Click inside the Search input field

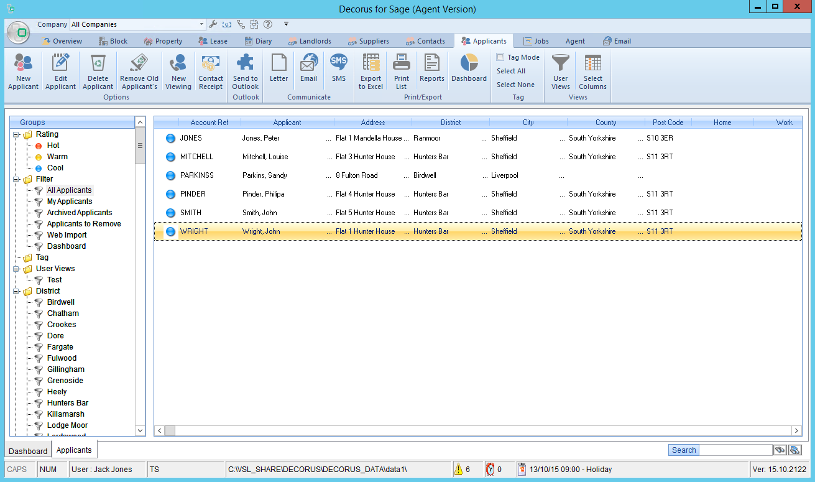[735, 450]
